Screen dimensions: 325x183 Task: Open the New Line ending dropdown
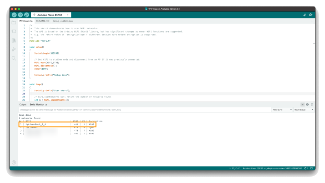[x=282, y=110]
